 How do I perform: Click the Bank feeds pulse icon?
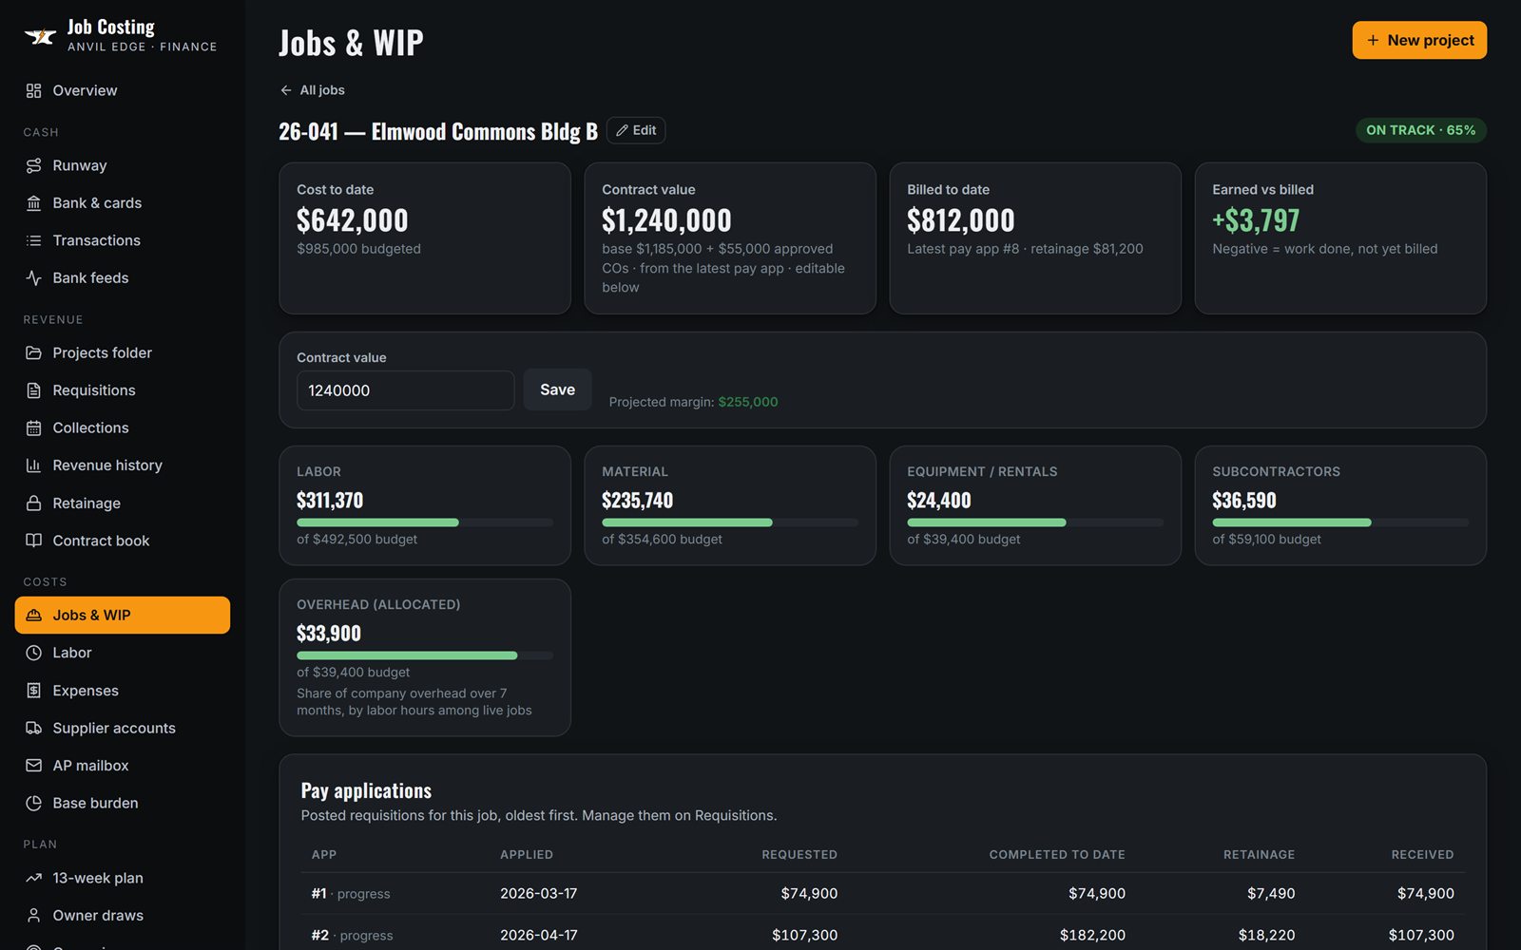click(33, 278)
